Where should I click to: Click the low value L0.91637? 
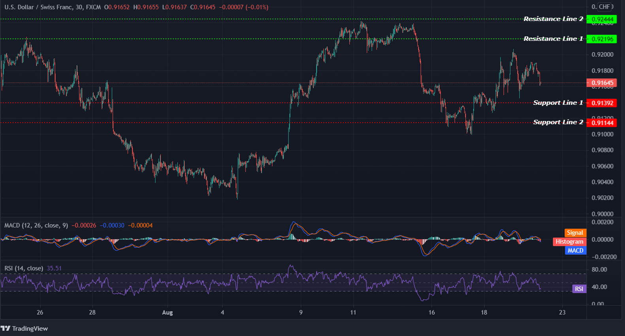174,7
